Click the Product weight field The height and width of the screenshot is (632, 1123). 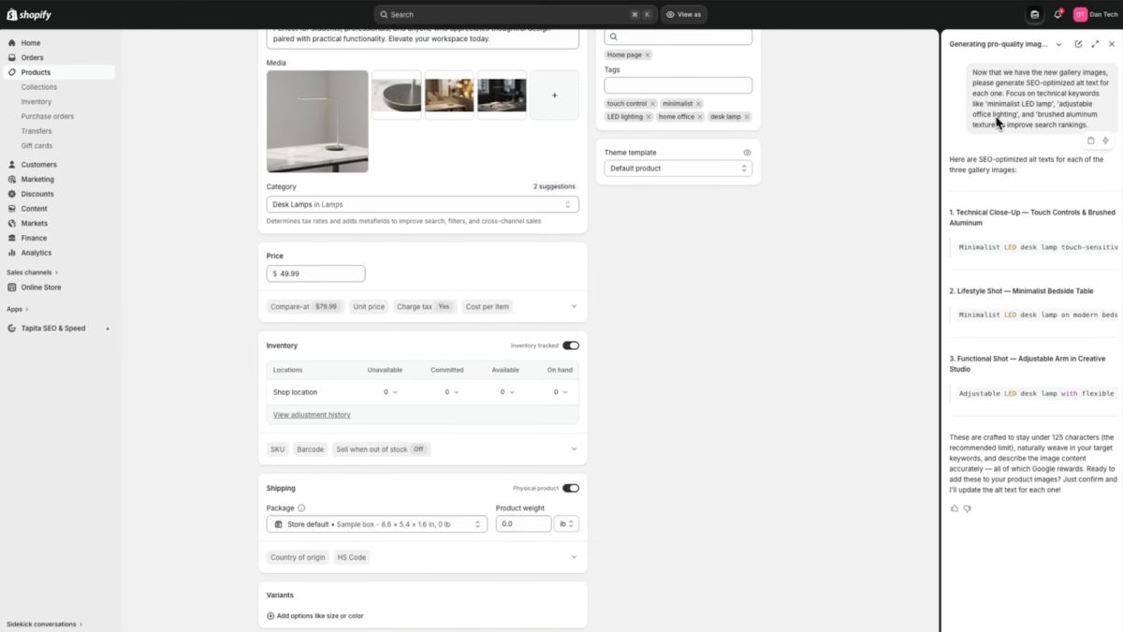523,524
